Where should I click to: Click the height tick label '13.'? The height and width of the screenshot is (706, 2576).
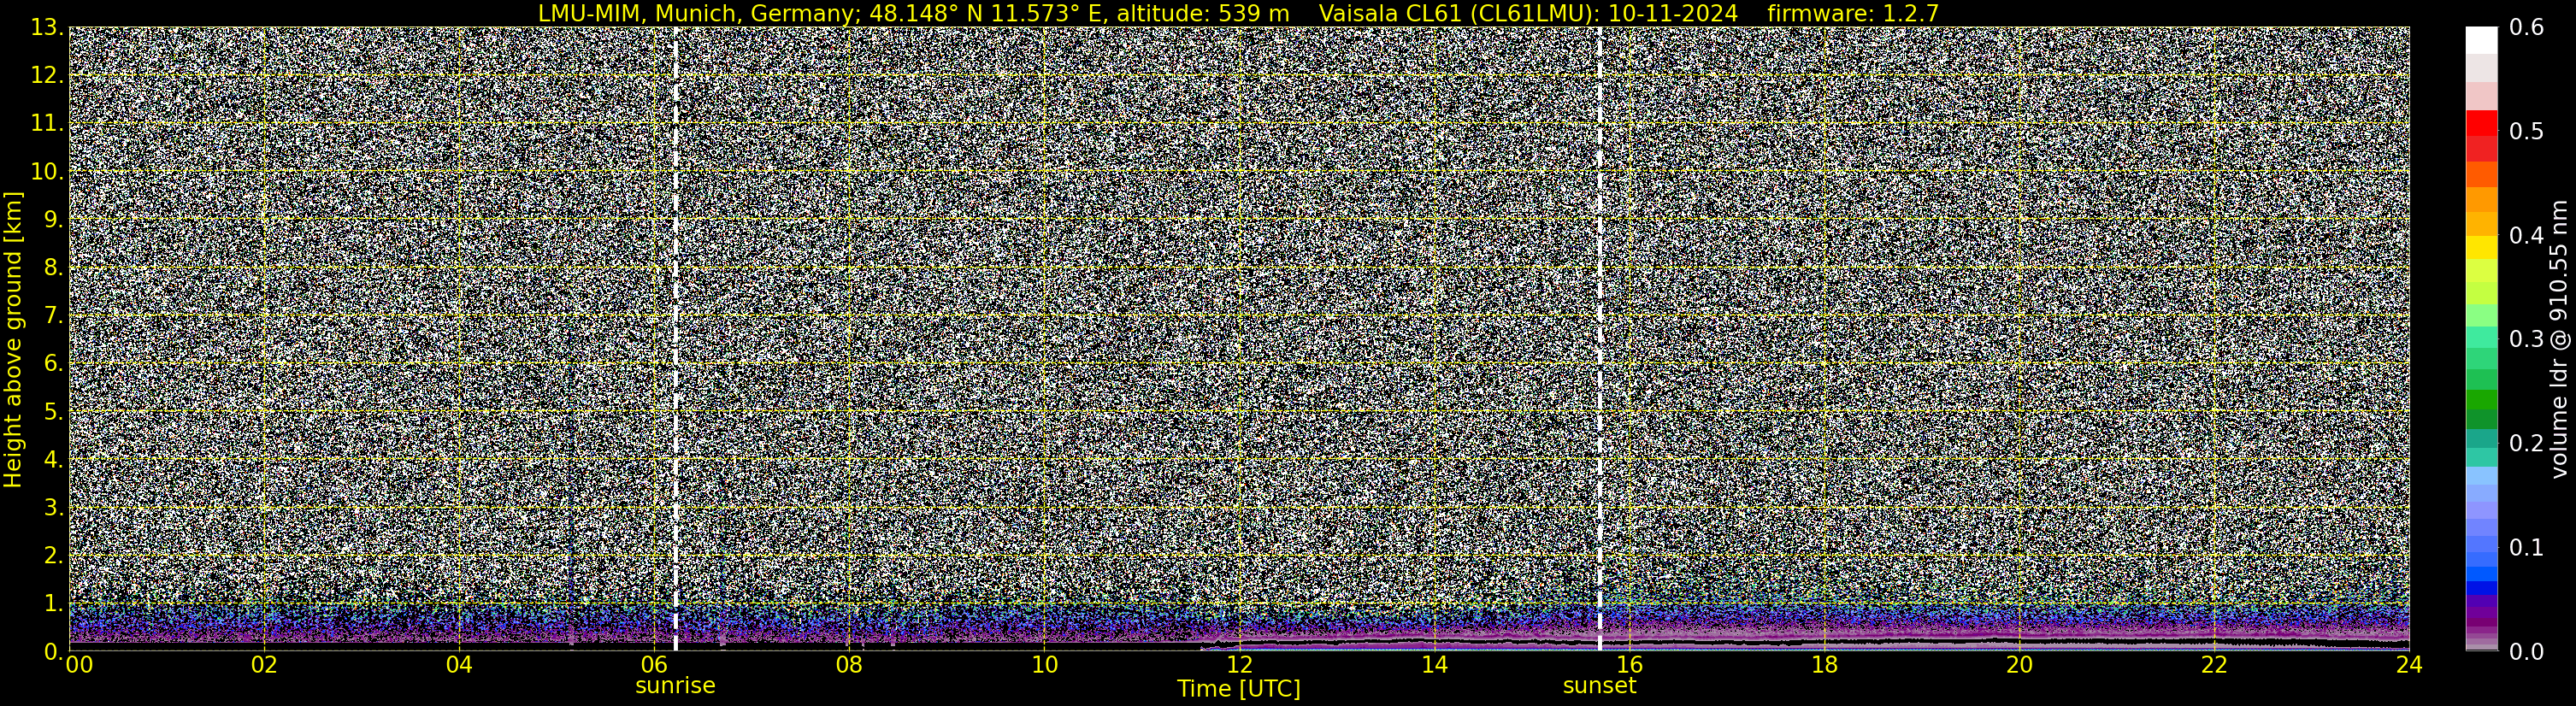point(47,28)
